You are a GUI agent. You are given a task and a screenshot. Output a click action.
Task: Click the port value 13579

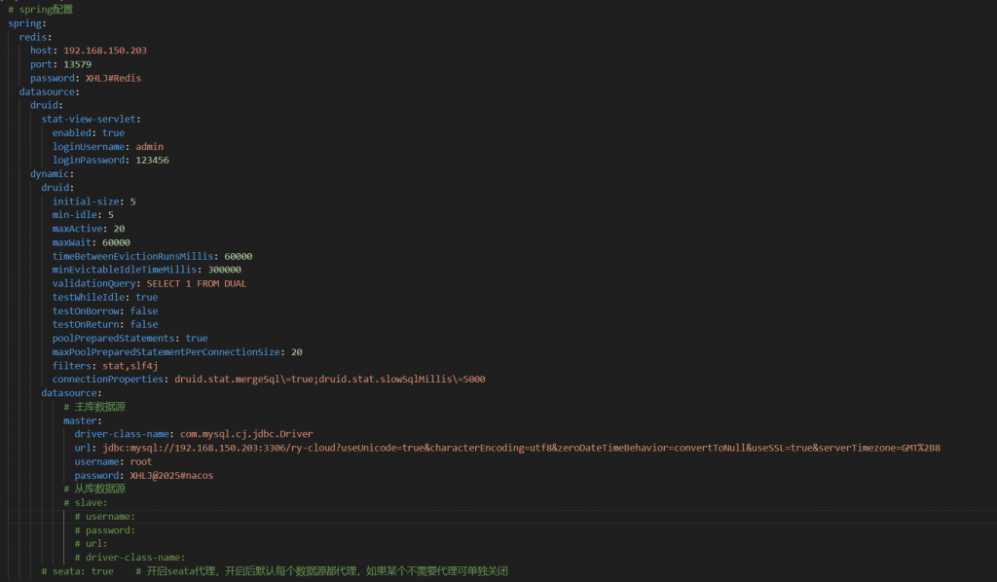tap(77, 64)
